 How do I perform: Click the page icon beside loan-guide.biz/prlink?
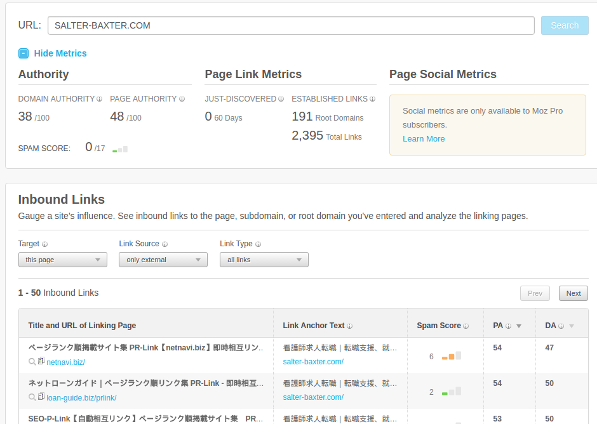[x=41, y=397]
